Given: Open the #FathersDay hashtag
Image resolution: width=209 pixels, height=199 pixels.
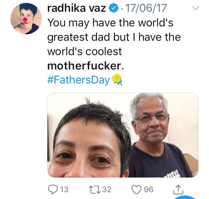Looking at the screenshot, I should tap(78, 80).
